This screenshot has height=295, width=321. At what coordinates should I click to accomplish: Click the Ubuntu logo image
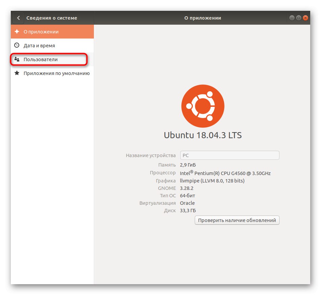(203, 106)
